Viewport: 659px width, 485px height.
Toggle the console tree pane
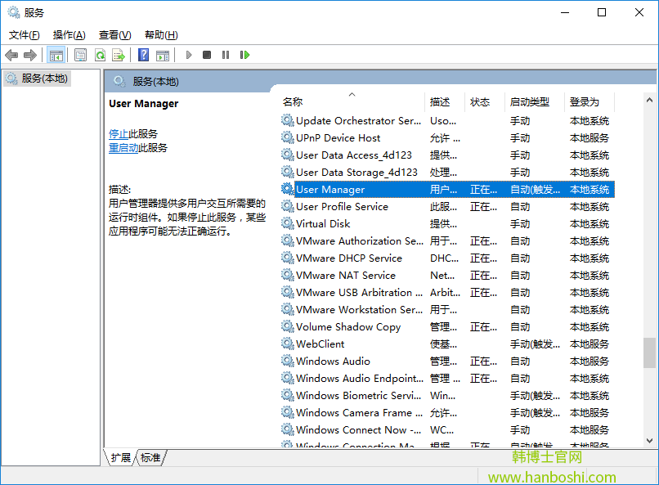point(56,55)
